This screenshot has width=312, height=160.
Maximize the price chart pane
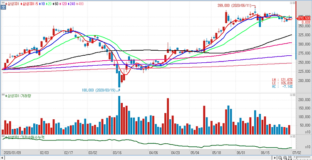coord(294,3)
